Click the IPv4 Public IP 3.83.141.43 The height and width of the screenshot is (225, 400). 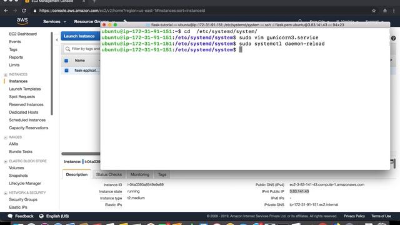tap(299, 191)
